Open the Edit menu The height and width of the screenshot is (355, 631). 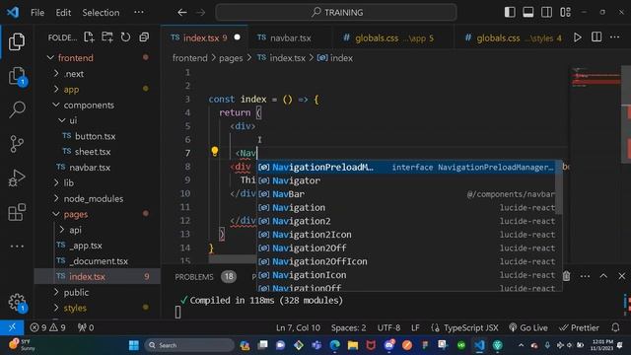[x=63, y=13]
